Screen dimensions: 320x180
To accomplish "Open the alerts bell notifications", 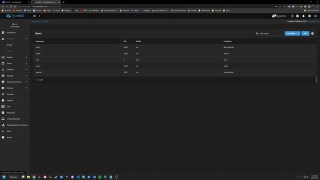I will coord(303,16).
